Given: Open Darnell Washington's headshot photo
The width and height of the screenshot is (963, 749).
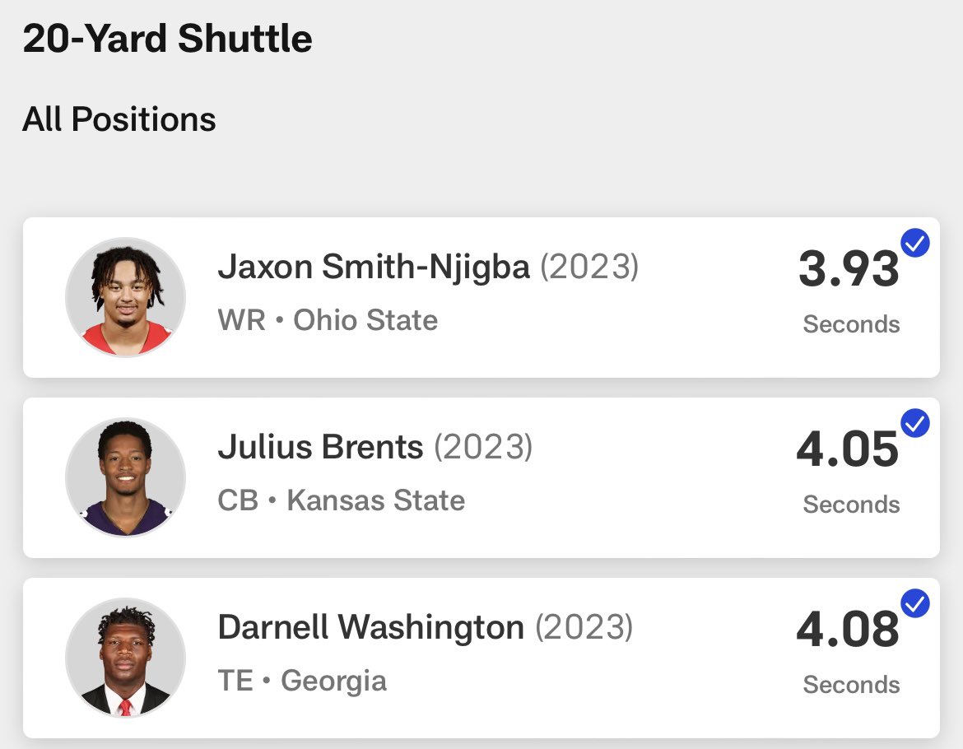Looking at the screenshot, I should (x=125, y=658).
